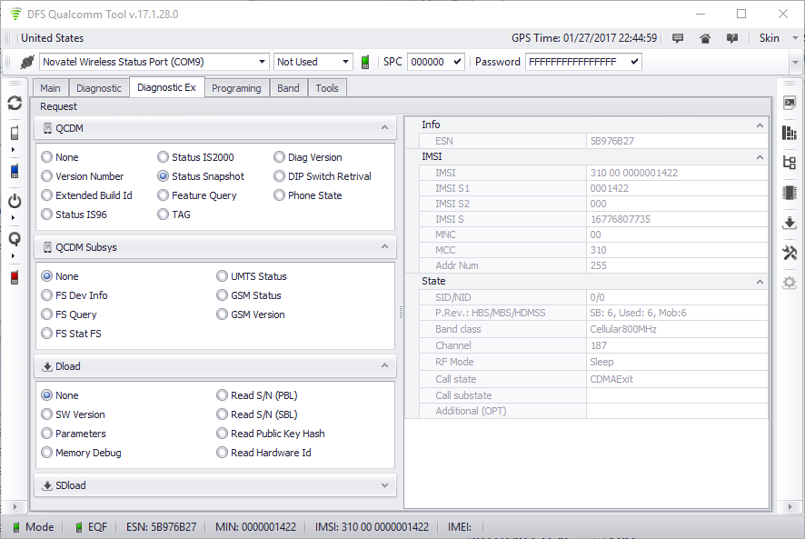Click the gear settings icon on right sidebar
Image resolution: width=805 pixels, height=539 pixels.
click(x=789, y=283)
